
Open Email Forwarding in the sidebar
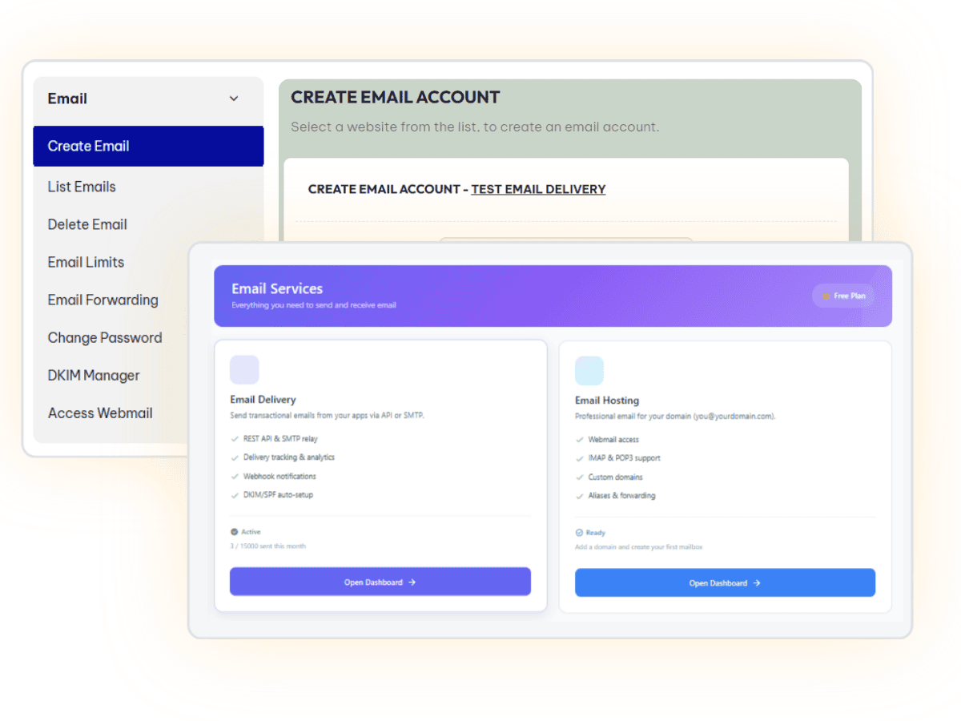[x=103, y=300]
